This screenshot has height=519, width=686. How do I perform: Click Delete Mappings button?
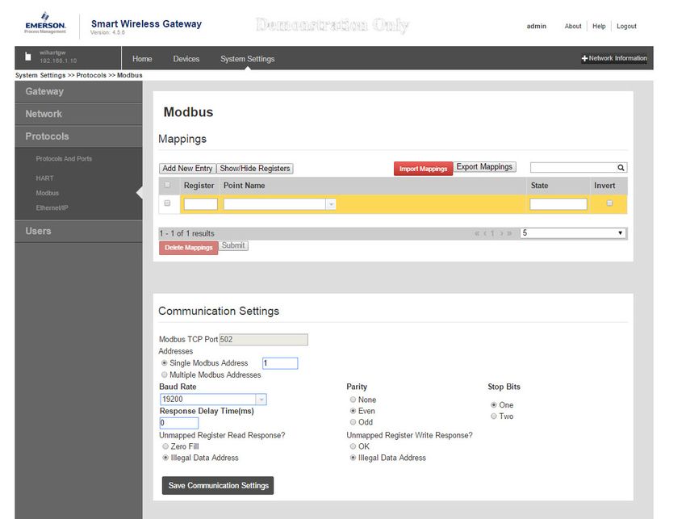(189, 248)
